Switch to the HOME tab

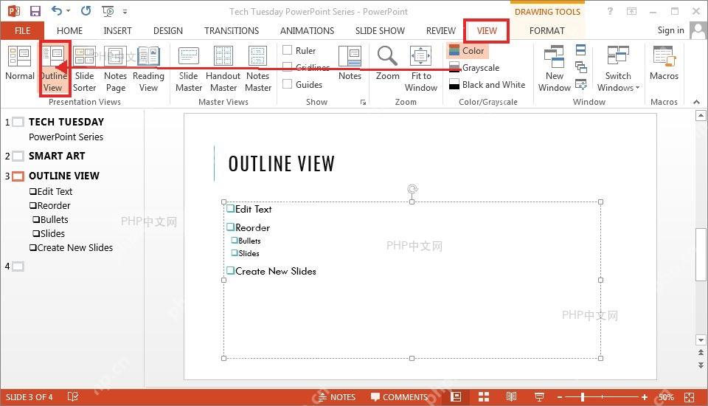coord(69,31)
